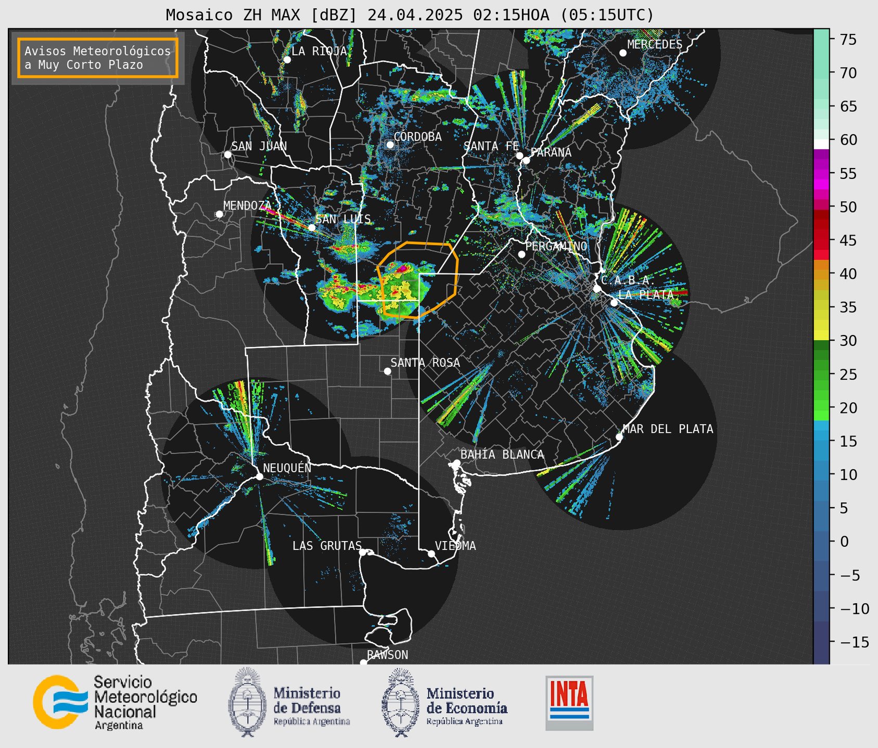Click the MENDOZA city marker
This screenshot has width=878, height=748.
click(219, 214)
